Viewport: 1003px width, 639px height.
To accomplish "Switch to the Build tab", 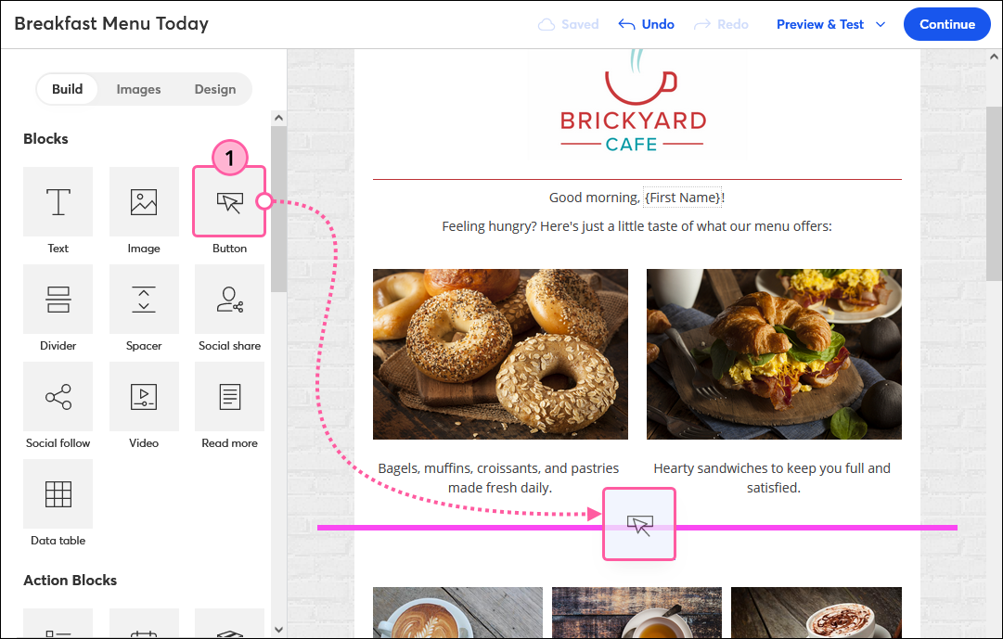I will (67, 89).
